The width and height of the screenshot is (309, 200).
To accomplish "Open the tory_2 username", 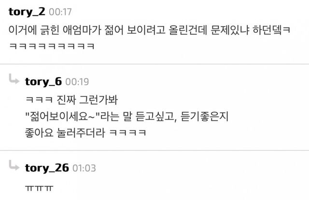I will (x=27, y=12).
